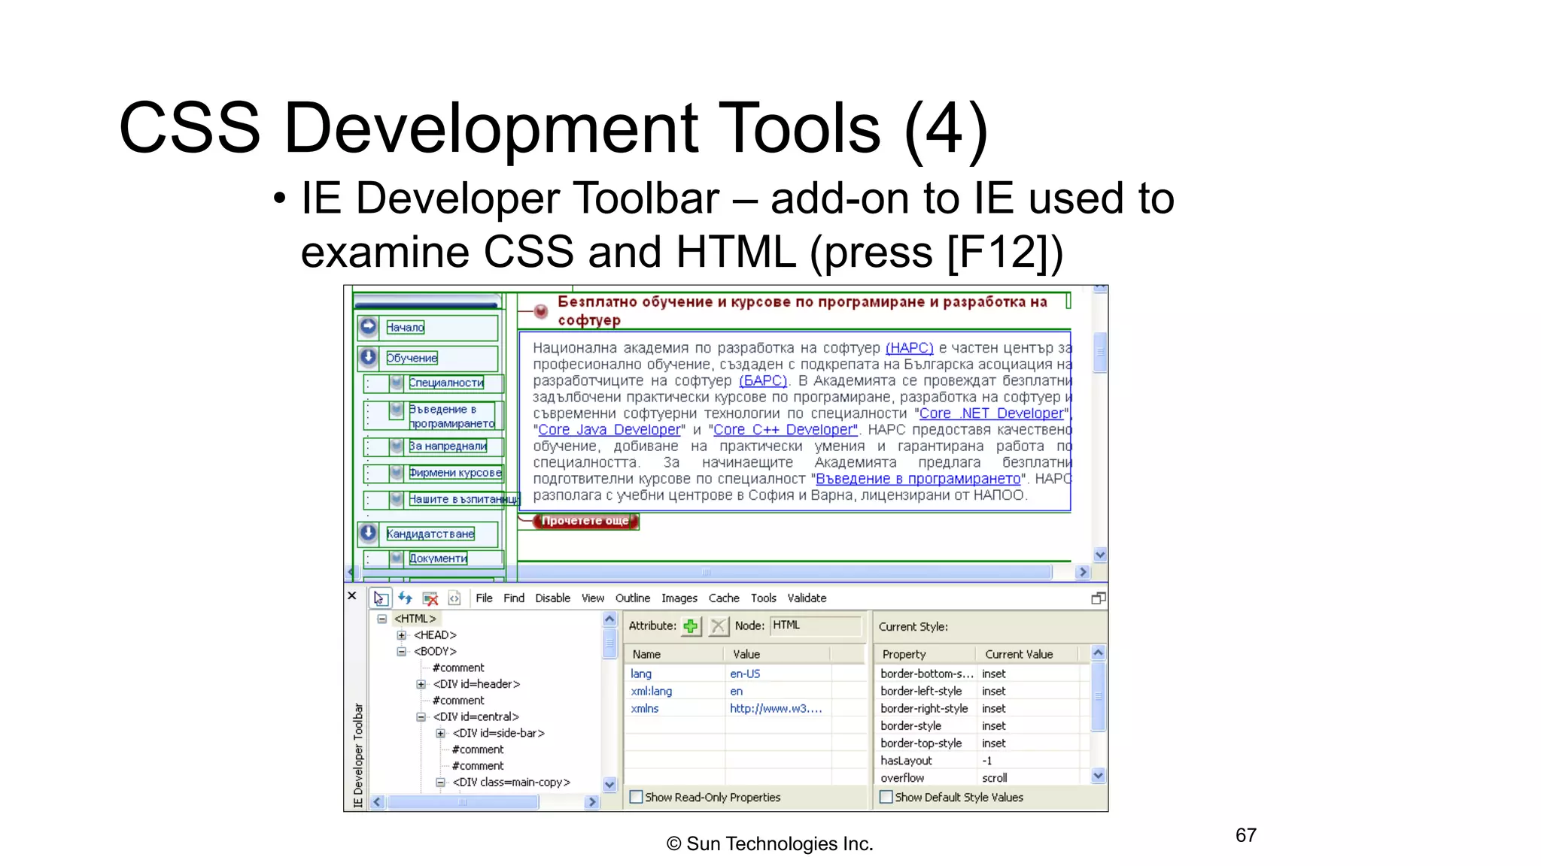
Task: Enable Show Default Style Values checkbox
Action: 886,797
